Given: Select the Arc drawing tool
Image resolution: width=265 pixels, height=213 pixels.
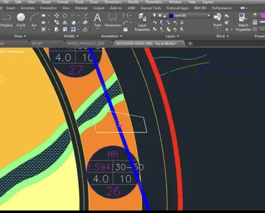Looking at the screenshot, I should click(x=34, y=21).
